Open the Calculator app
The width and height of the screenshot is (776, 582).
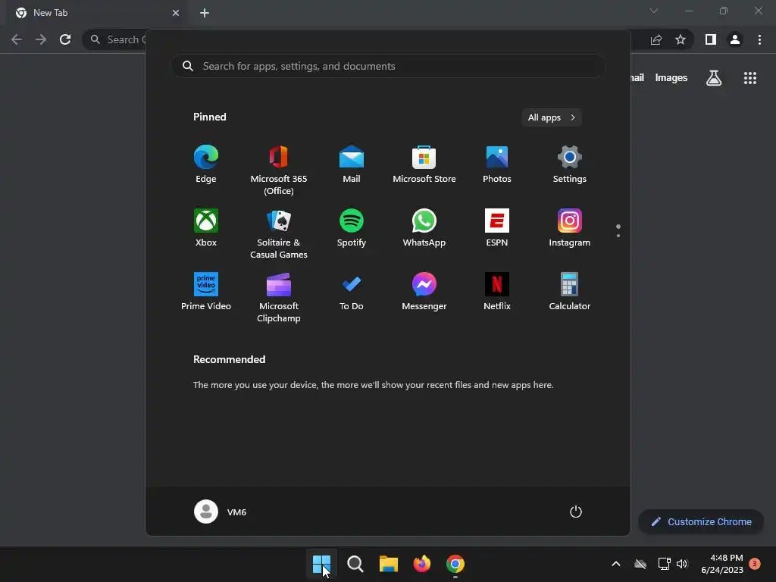570,292
